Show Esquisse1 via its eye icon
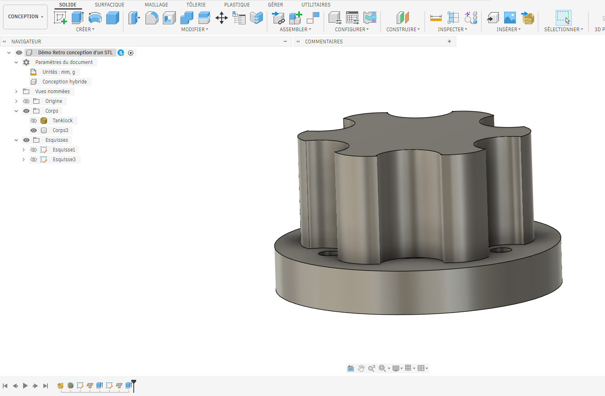 (34, 150)
